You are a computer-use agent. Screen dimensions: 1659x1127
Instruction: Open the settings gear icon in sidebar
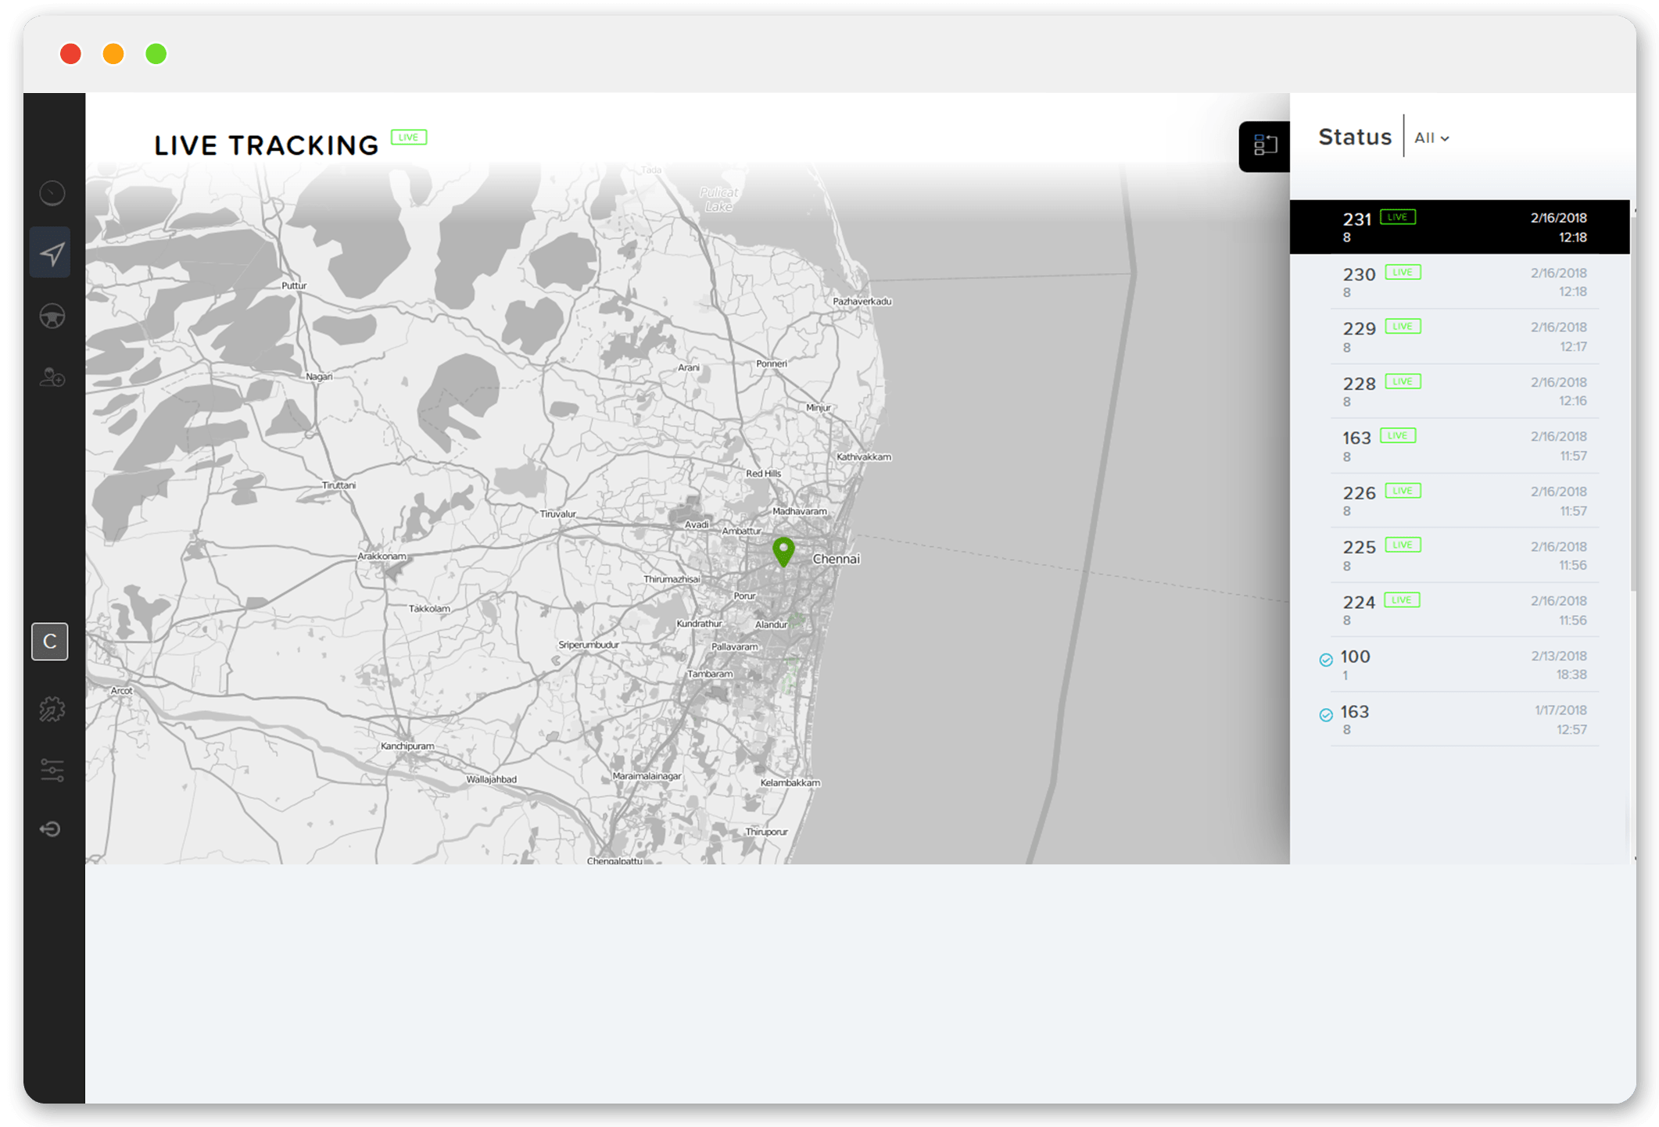(52, 710)
